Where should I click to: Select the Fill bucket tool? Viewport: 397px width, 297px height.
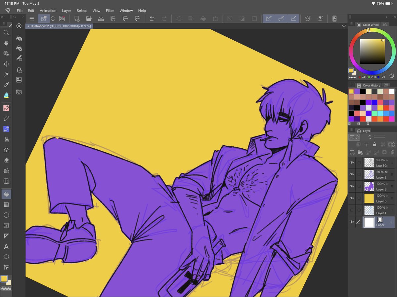tap(6, 194)
